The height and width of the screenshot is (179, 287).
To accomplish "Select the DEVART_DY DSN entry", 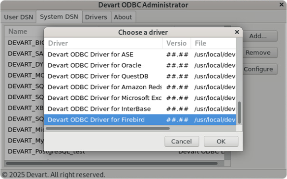I will click(25, 64).
